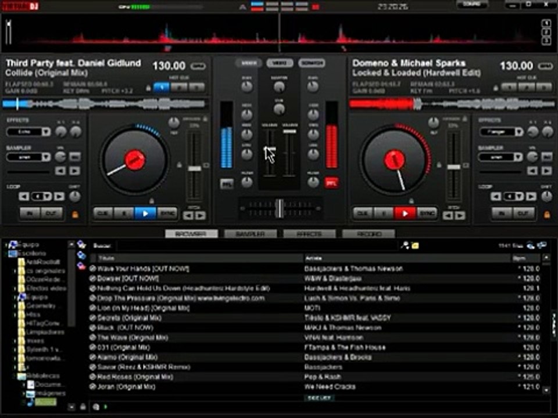Open the Config button at top
This screenshot has width=558, height=418.
pyautogui.click(x=472, y=5)
